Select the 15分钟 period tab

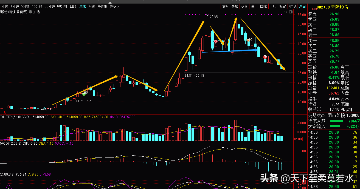click(37, 6)
